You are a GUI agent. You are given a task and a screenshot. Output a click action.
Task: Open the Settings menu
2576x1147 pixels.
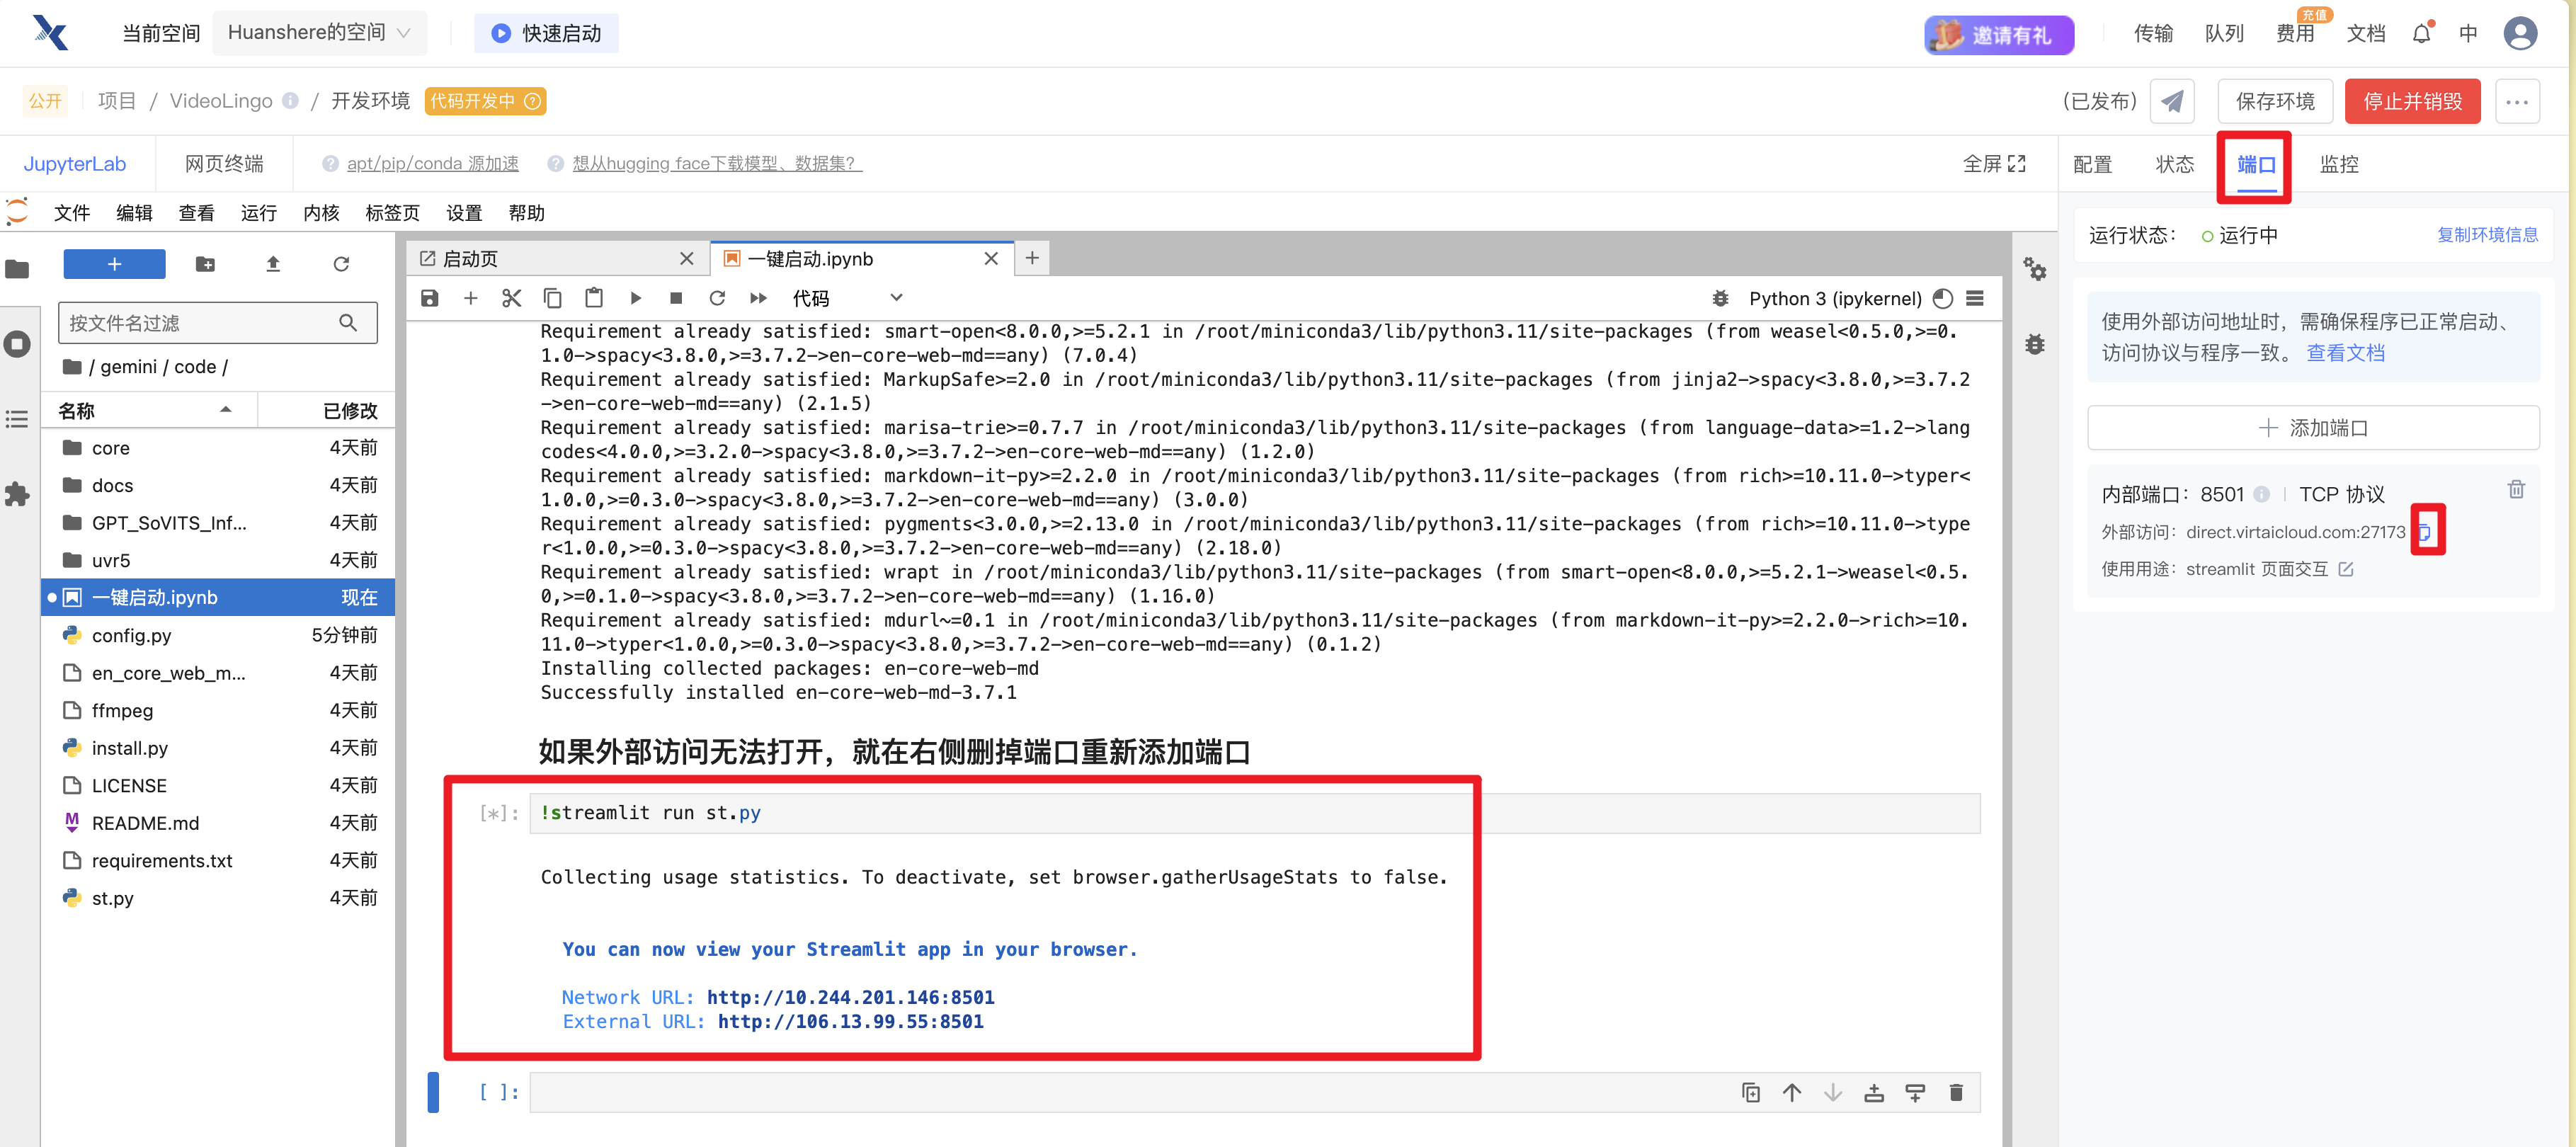click(x=464, y=212)
